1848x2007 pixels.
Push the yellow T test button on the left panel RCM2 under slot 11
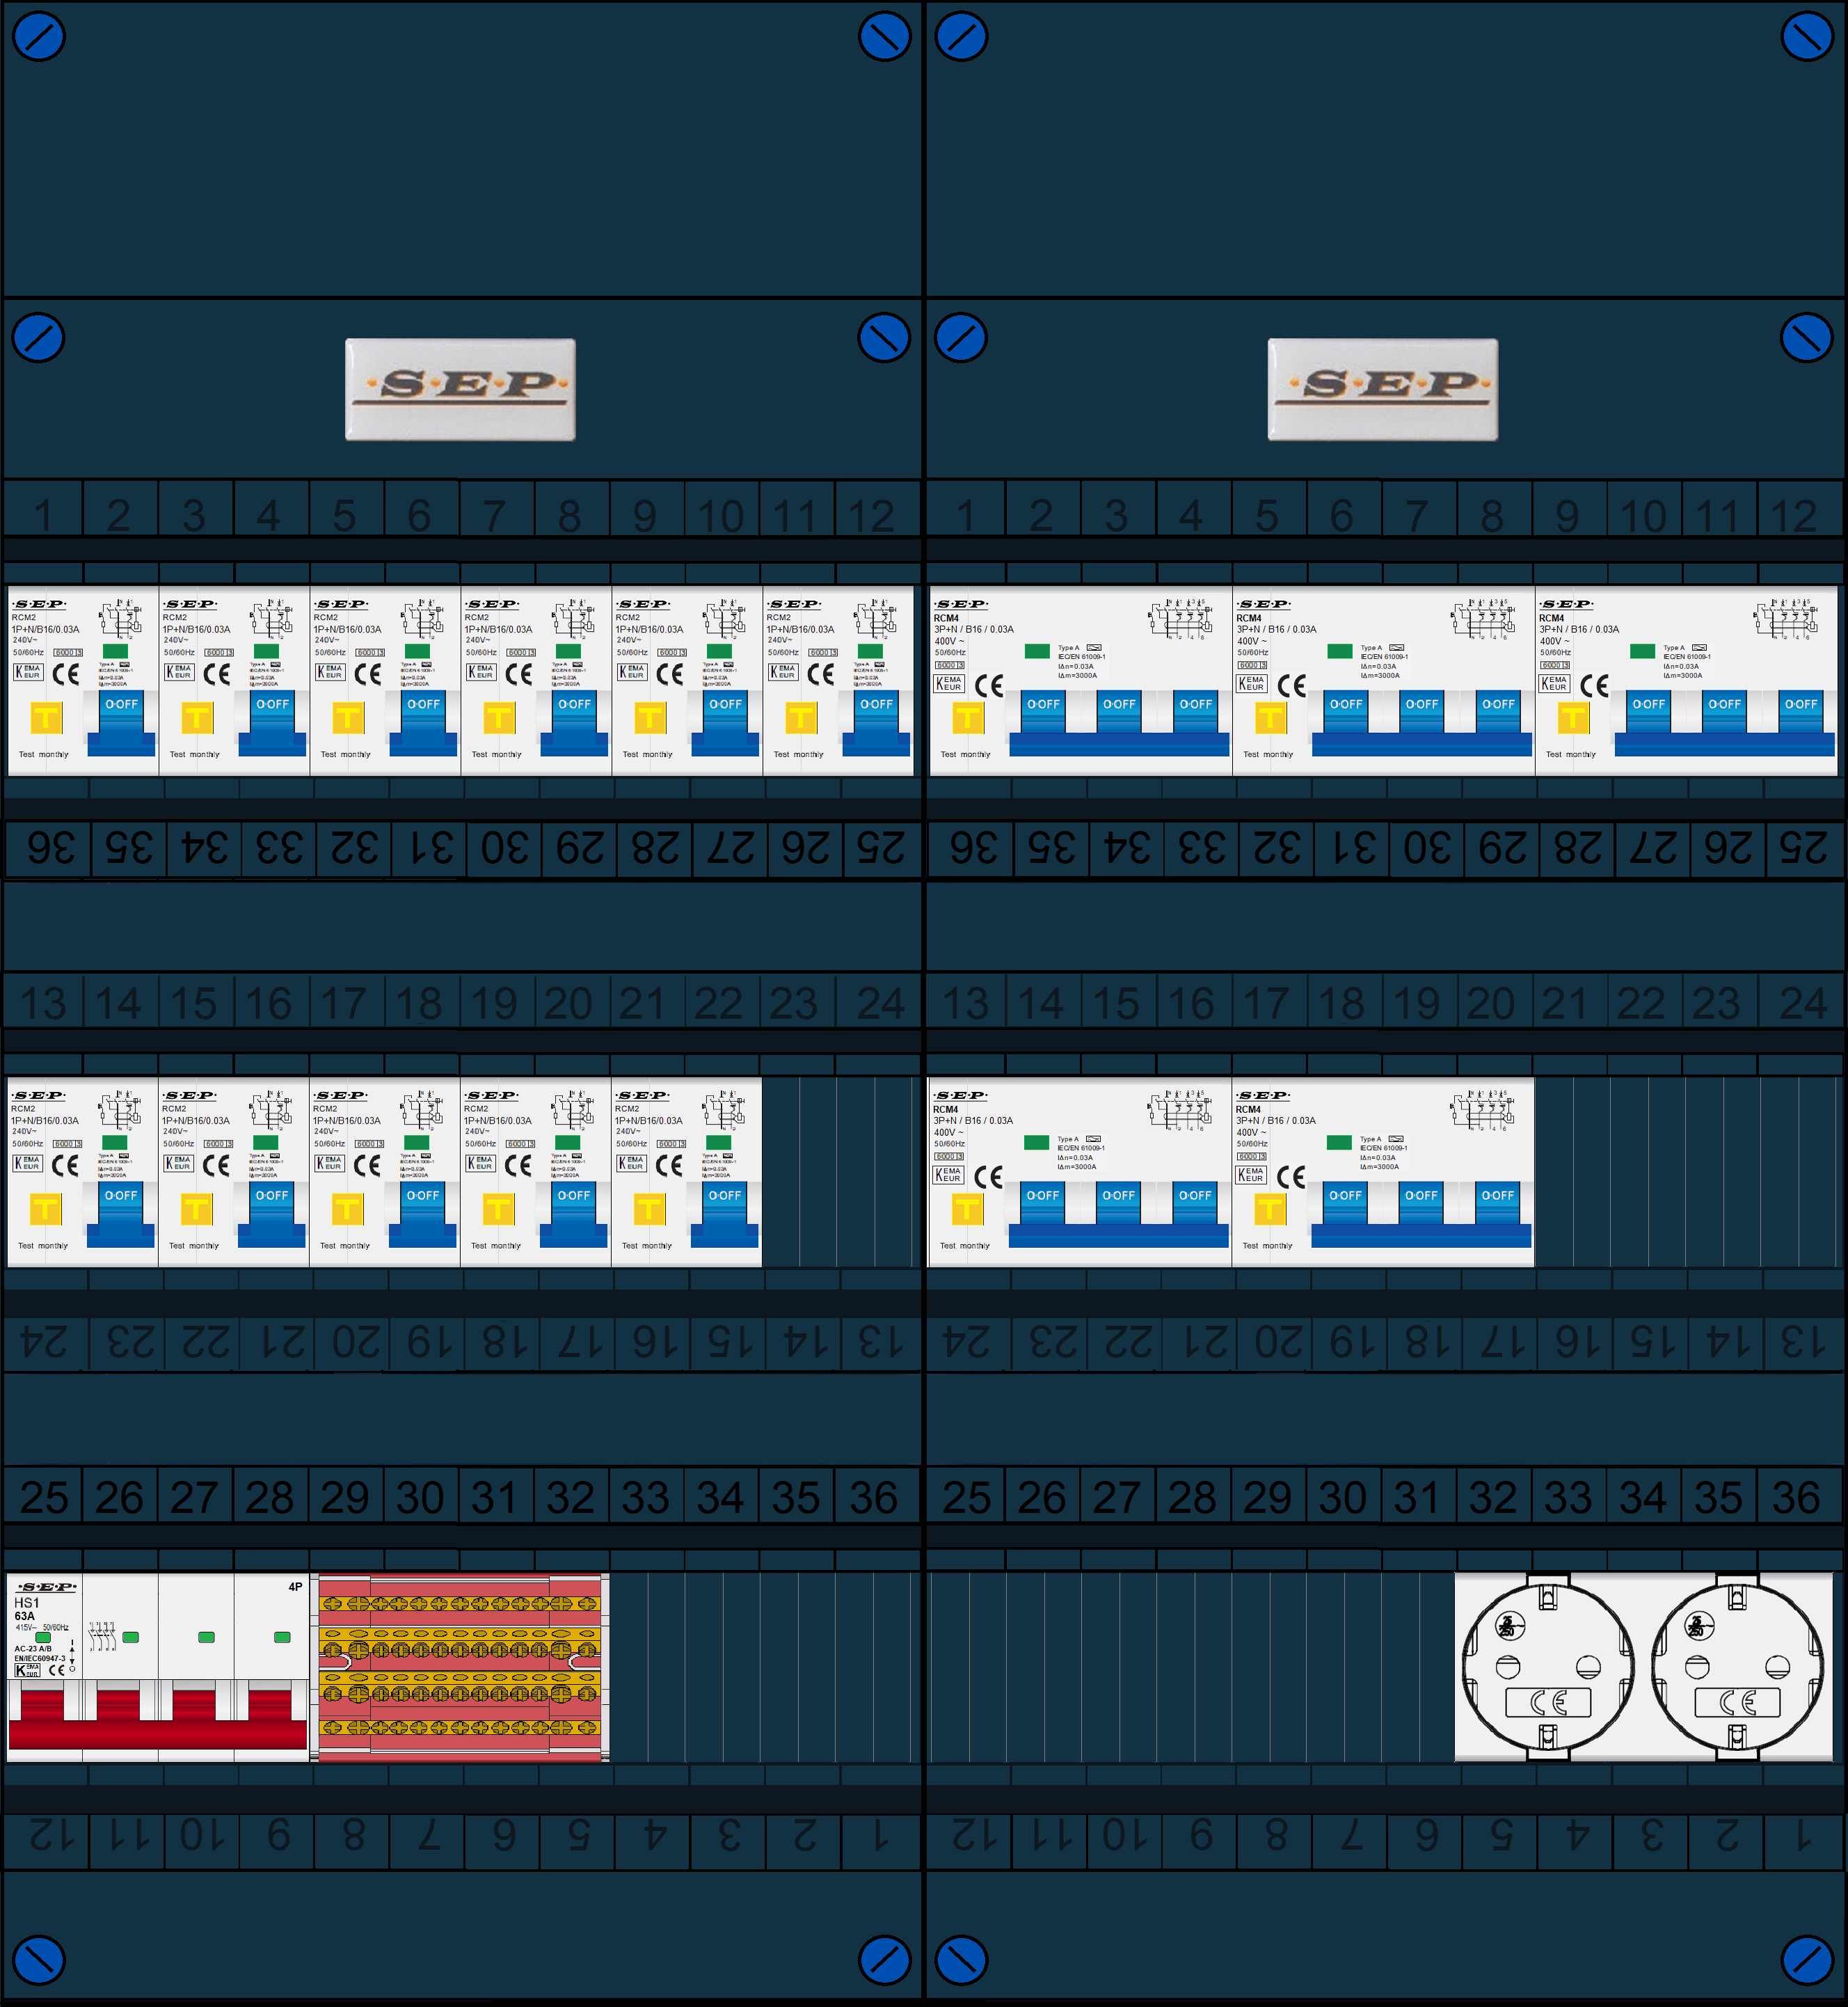point(801,717)
